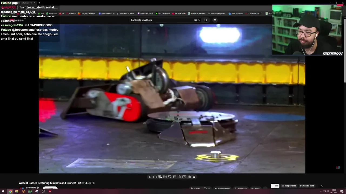Click the network icon in system tray
This screenshot has height=194, width=346.
[325, 191]
